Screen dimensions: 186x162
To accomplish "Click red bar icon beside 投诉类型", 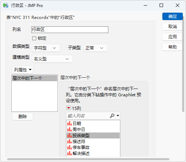I will [70, 135].
